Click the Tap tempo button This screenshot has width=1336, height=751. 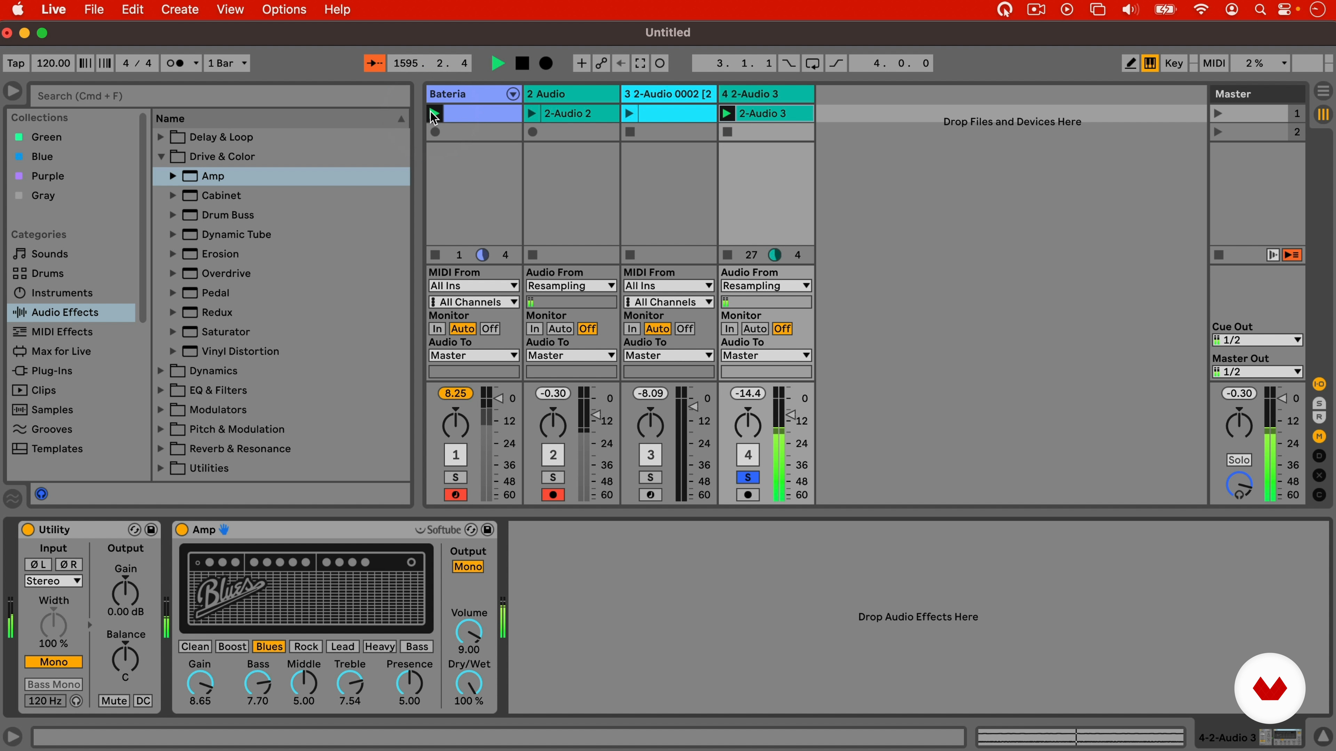(16, 63)
